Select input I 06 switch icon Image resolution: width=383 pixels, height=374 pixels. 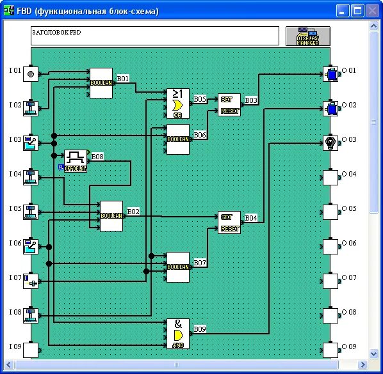(31, 247)
